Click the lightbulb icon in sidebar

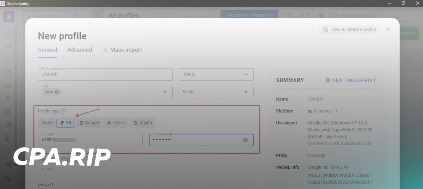[8, 151]
